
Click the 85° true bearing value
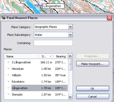pos(60,75)
